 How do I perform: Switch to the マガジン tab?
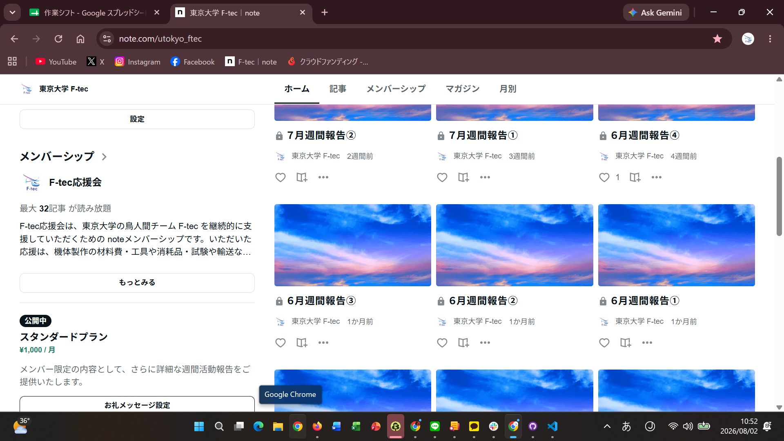click(x=463, y=89)
